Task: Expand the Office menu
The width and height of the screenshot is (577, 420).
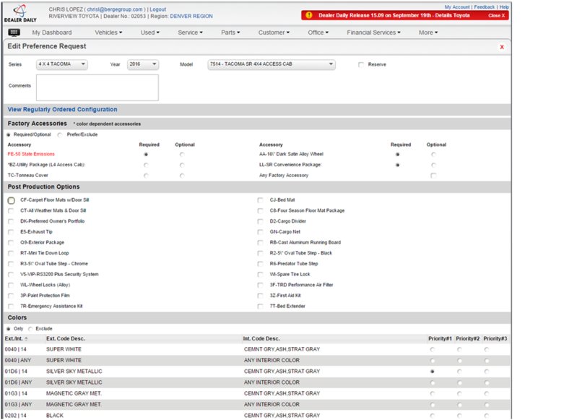Action: click(318, 33)
